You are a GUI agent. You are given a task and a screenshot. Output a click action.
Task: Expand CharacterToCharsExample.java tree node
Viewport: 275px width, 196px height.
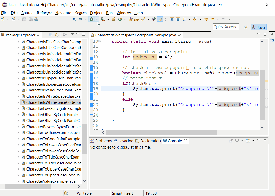pyautogui.click(x=18, y=133)
